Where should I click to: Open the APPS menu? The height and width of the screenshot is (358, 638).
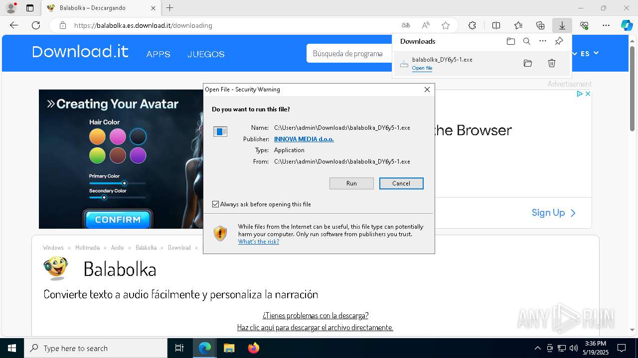click(x=159, y=54)
